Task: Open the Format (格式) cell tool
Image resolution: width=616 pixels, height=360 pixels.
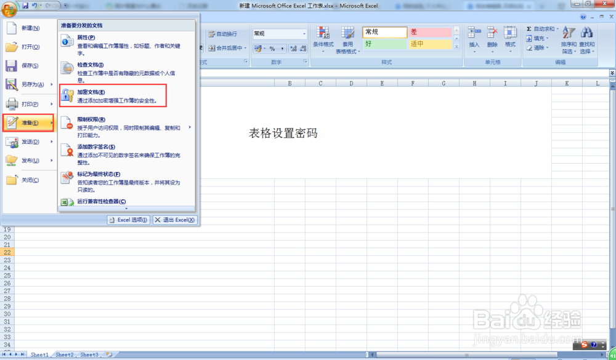Action: click(x=509, y=31)
